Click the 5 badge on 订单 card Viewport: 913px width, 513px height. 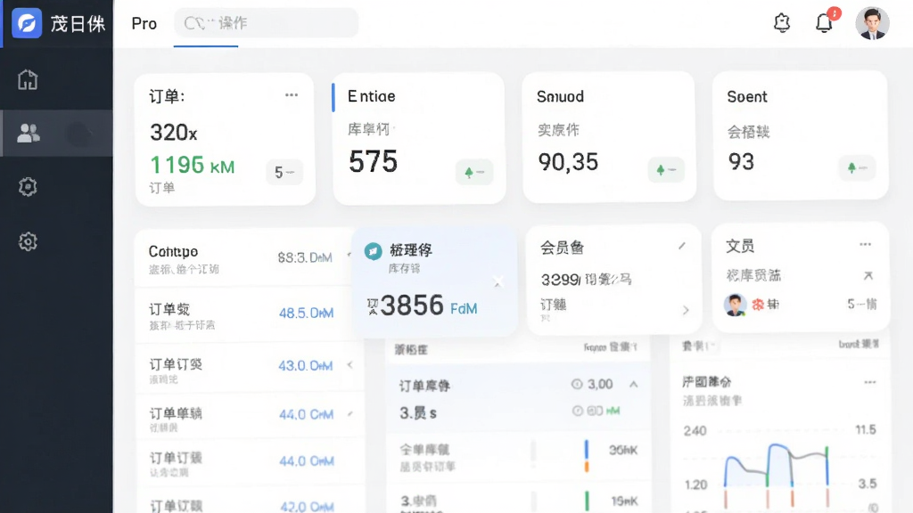click(x=284, y=172)
